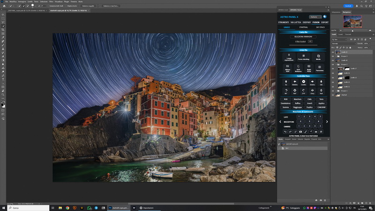This screenshot has width=375, height=211.
Task: Click the Zoom tool icon
Action: [x=3, y=95]
